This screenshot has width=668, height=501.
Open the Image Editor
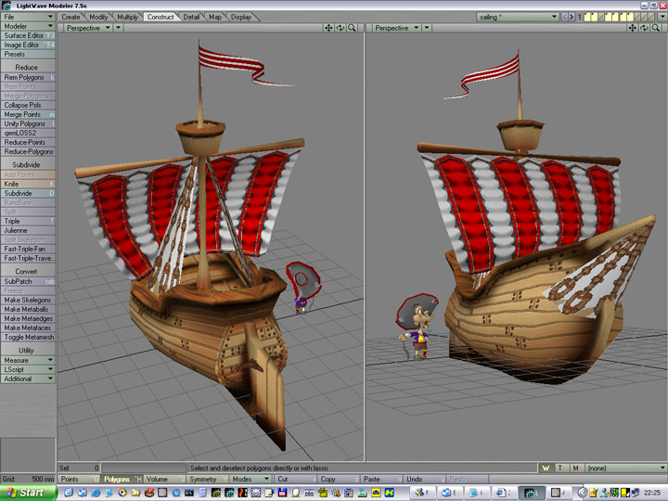[28, 45]
